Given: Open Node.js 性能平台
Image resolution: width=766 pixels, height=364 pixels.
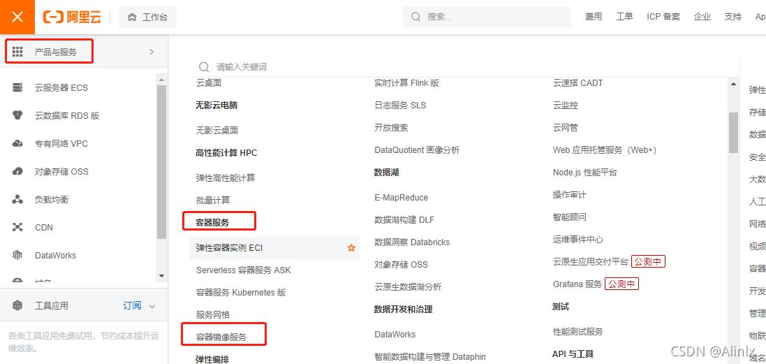Looking at the screenshot, I should 585,173.
